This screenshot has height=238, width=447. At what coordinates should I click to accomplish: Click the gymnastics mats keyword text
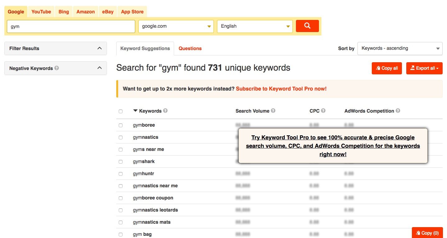(x=152, y=222)
